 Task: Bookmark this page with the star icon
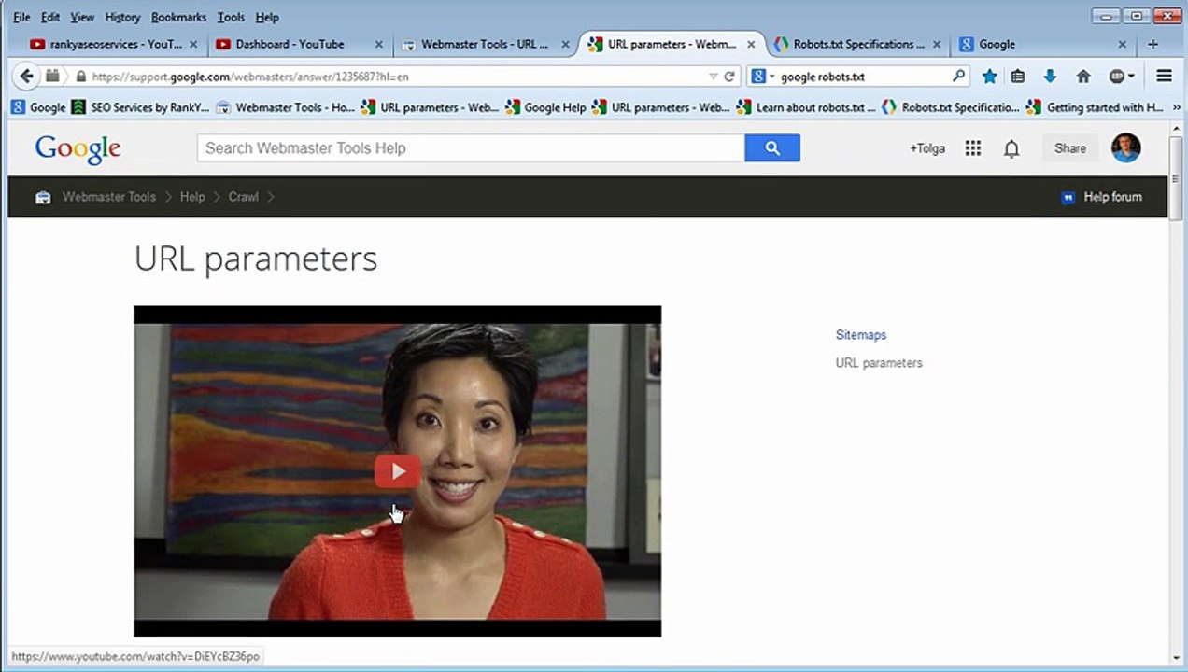pos(989,77)
